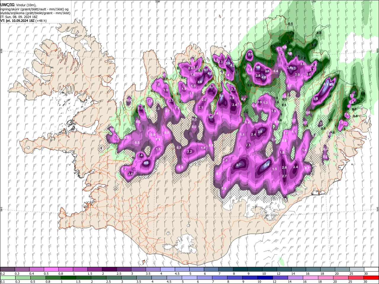
Task: Click the dusky mauve 0.2 swatch on the snow scale
Action: click(7, 270)
